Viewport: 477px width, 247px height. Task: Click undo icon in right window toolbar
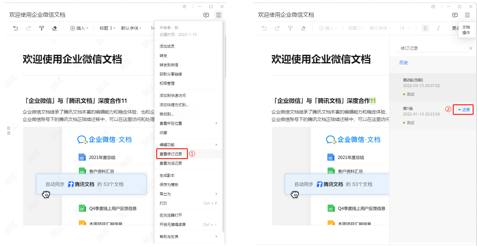(x=264, y=28)
